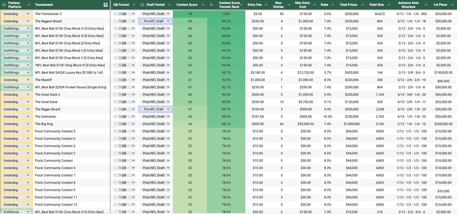
Task: Open the 1st Place column filter icon
Action: tap(452, 5)
